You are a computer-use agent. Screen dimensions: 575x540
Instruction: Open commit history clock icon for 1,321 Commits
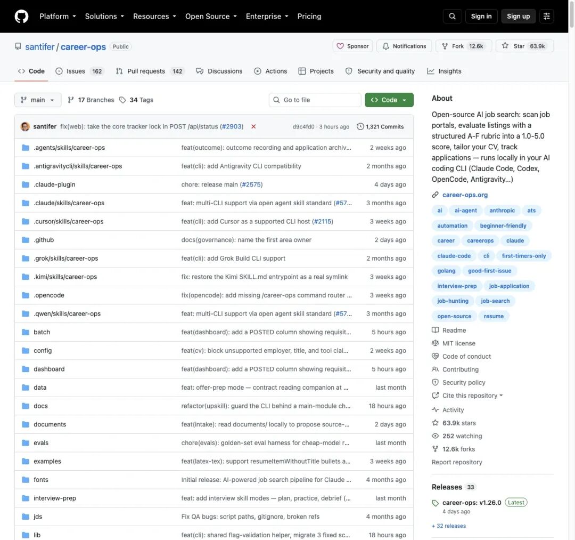tap(360, 126)
